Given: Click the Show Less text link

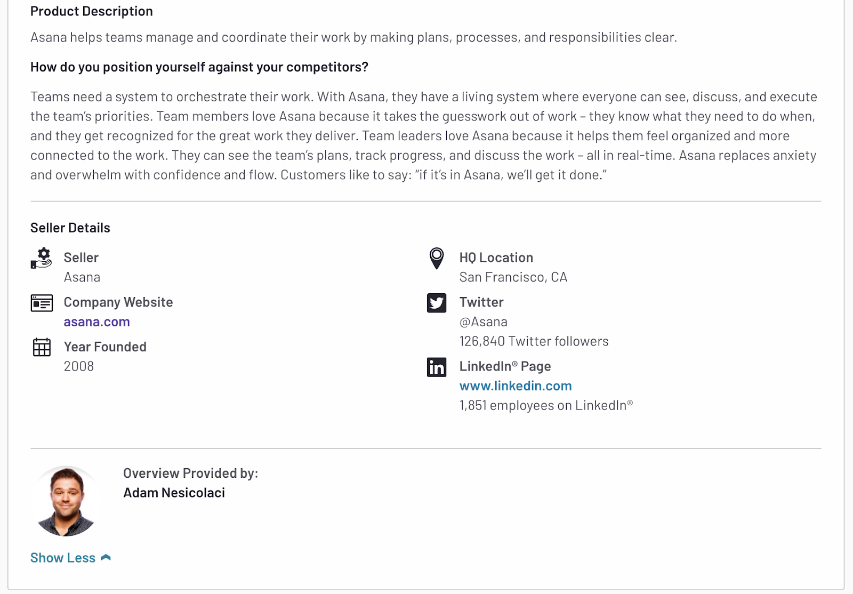Looking at the screenshot, I should click(x=63, y=558).
